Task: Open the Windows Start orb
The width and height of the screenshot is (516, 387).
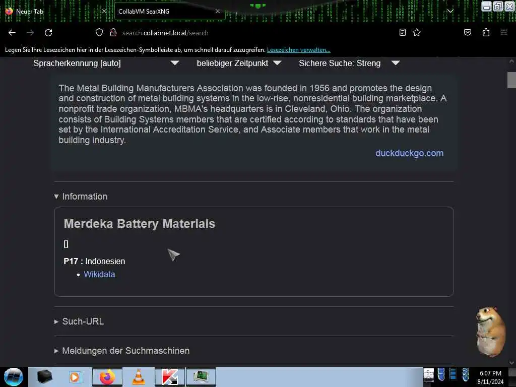Action: pyautogui.click(x=14, y=377)
